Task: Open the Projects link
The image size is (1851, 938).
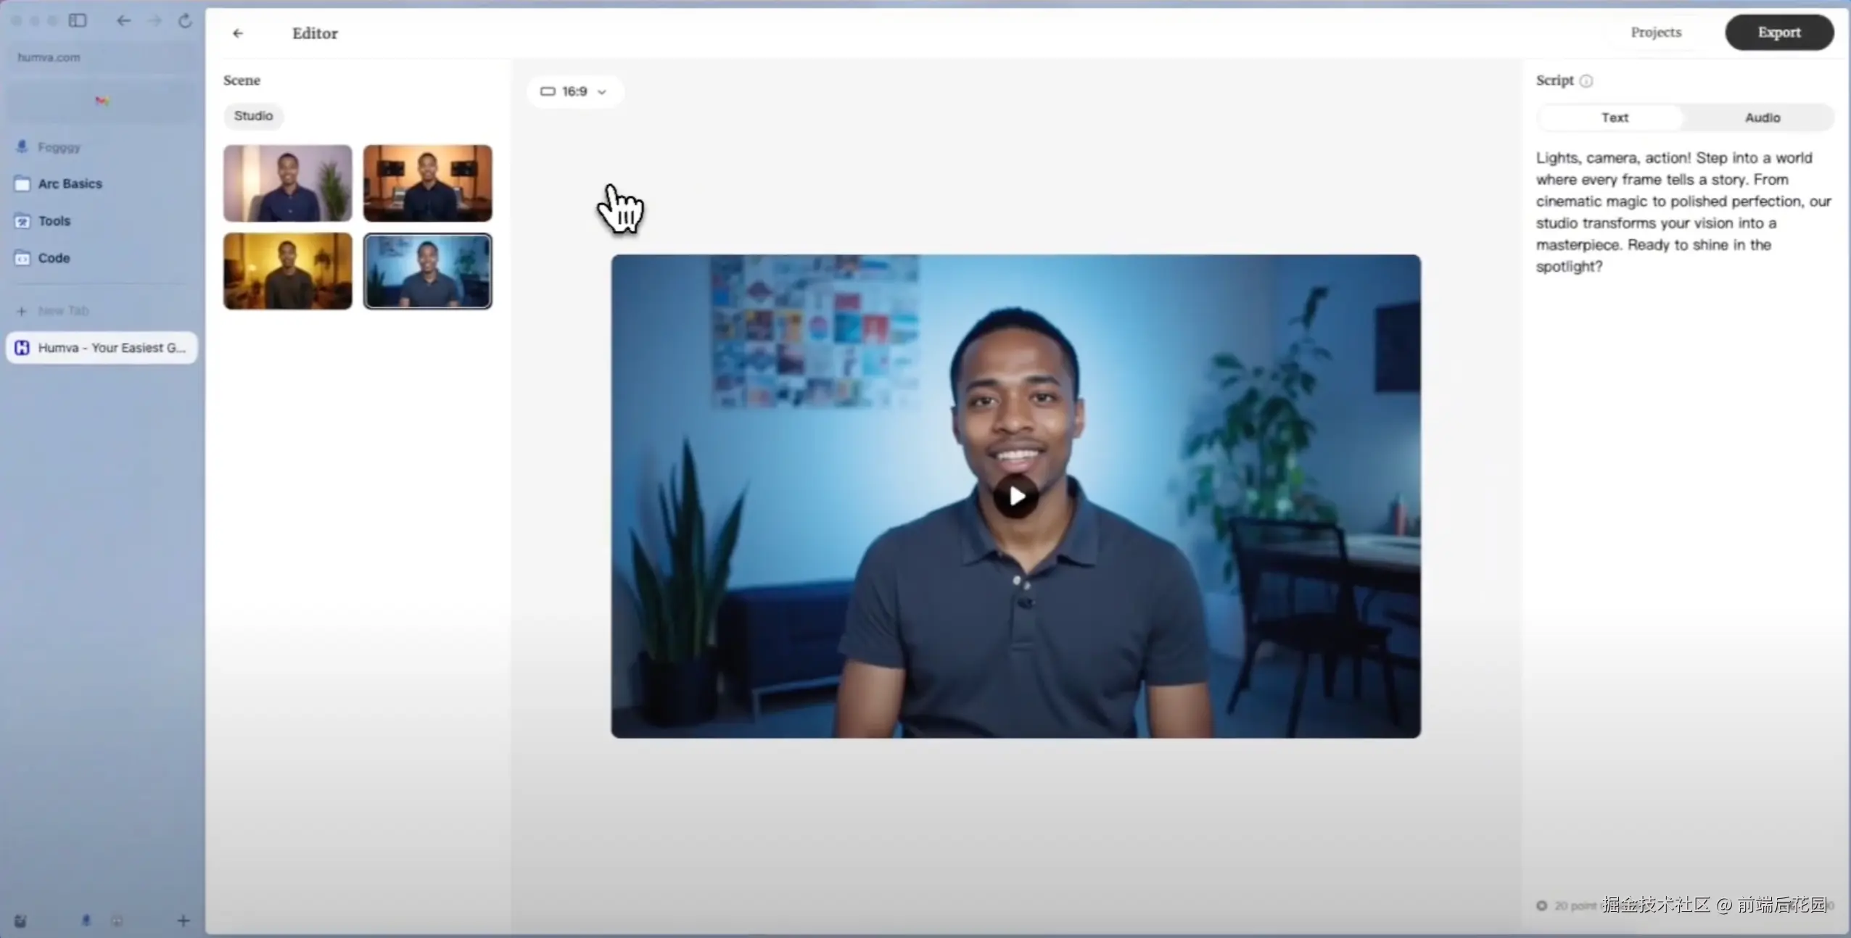Action: click(x=1656, y=33)
